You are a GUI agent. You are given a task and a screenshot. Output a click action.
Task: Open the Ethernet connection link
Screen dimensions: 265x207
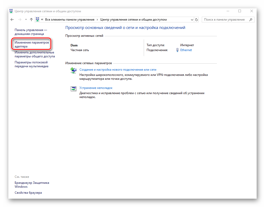coord(186,50)
